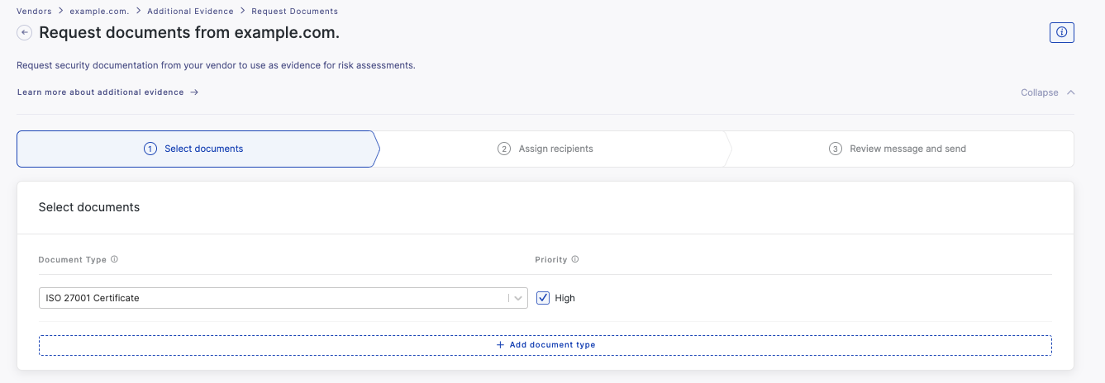Click Add document type button
Viewport: 1105px width, 383px height.
[x=545, y=345]
